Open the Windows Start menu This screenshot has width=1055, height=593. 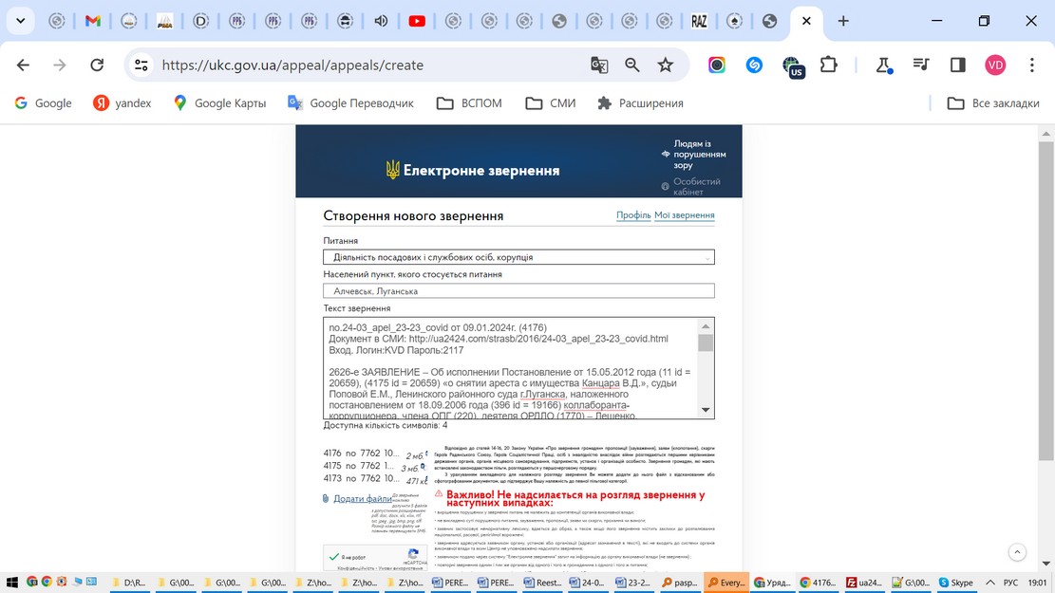coord(11,583)
